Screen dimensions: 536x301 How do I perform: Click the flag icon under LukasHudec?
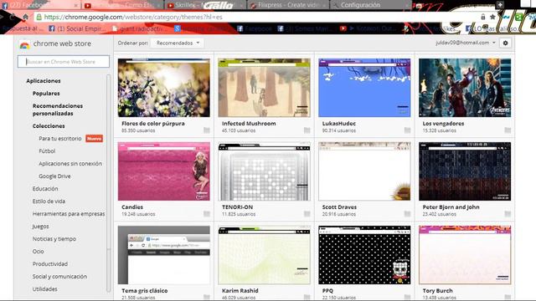[x=407, y=130]
